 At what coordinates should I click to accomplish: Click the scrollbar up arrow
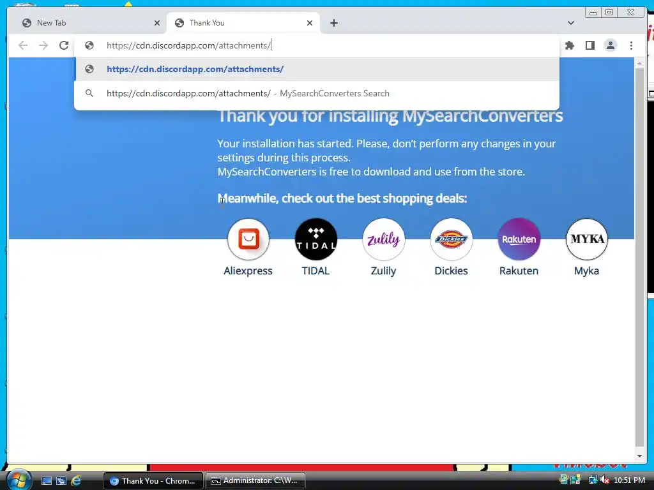click(x=639, y=63)
